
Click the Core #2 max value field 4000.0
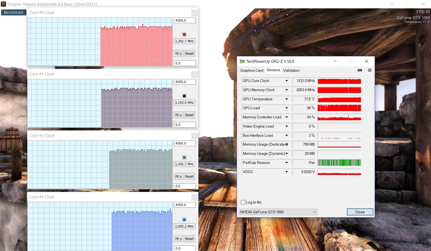click(x=185, y=143)
